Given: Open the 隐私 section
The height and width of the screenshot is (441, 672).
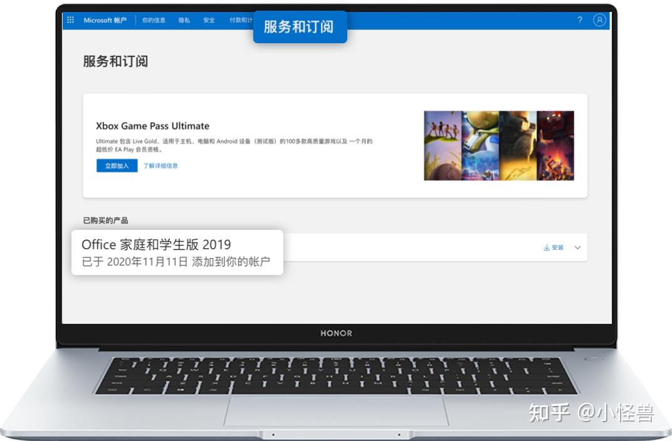Looking at the screenshot, I should click(x=184, y=19).
